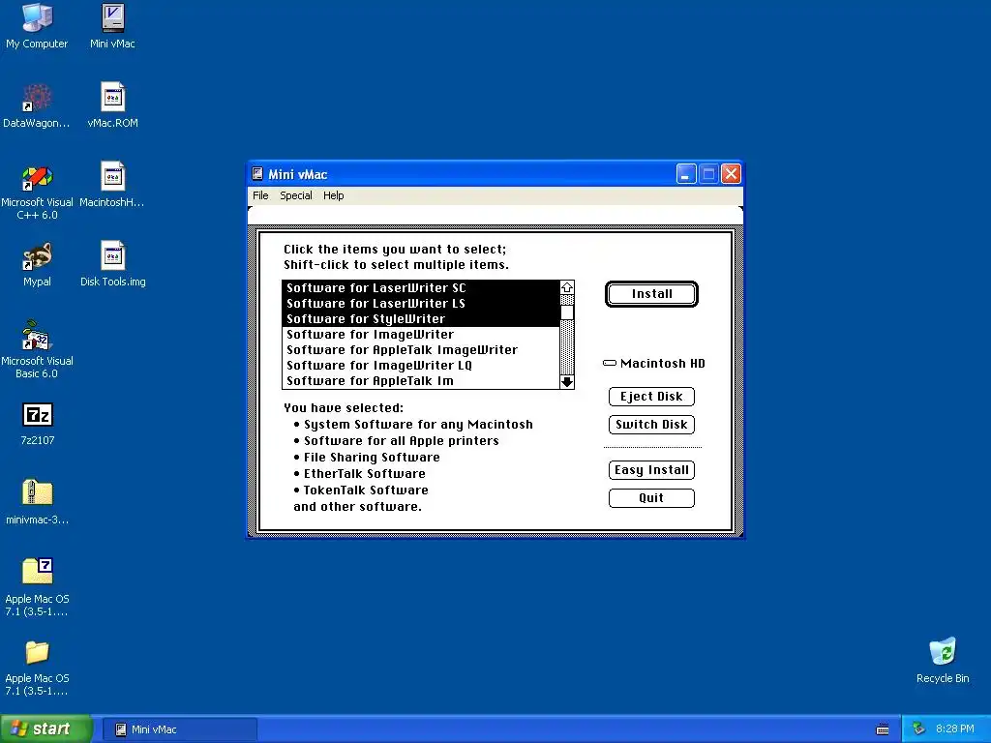Open the Help menu
This screenshot has width=991, height=743.
(x=334, y=195)
